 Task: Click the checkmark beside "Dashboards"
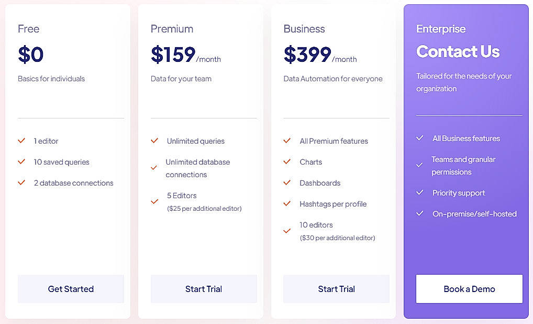click(287, 182)
